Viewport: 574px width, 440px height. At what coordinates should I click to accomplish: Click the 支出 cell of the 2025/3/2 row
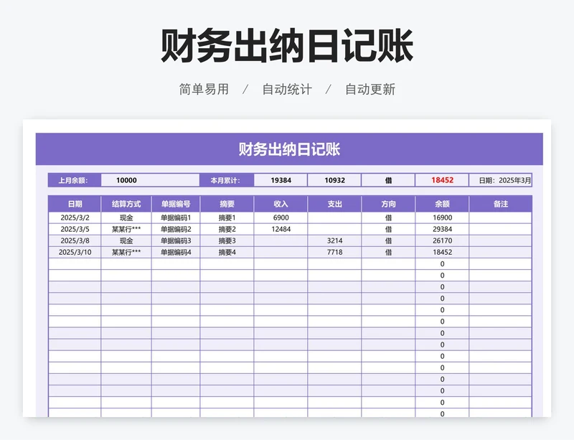click(x=334, y=217)
